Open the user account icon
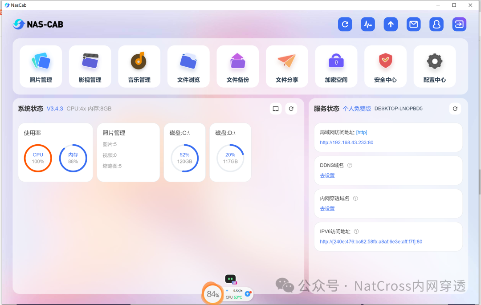Viewport: 481px width, 305px height. point(436,24)
